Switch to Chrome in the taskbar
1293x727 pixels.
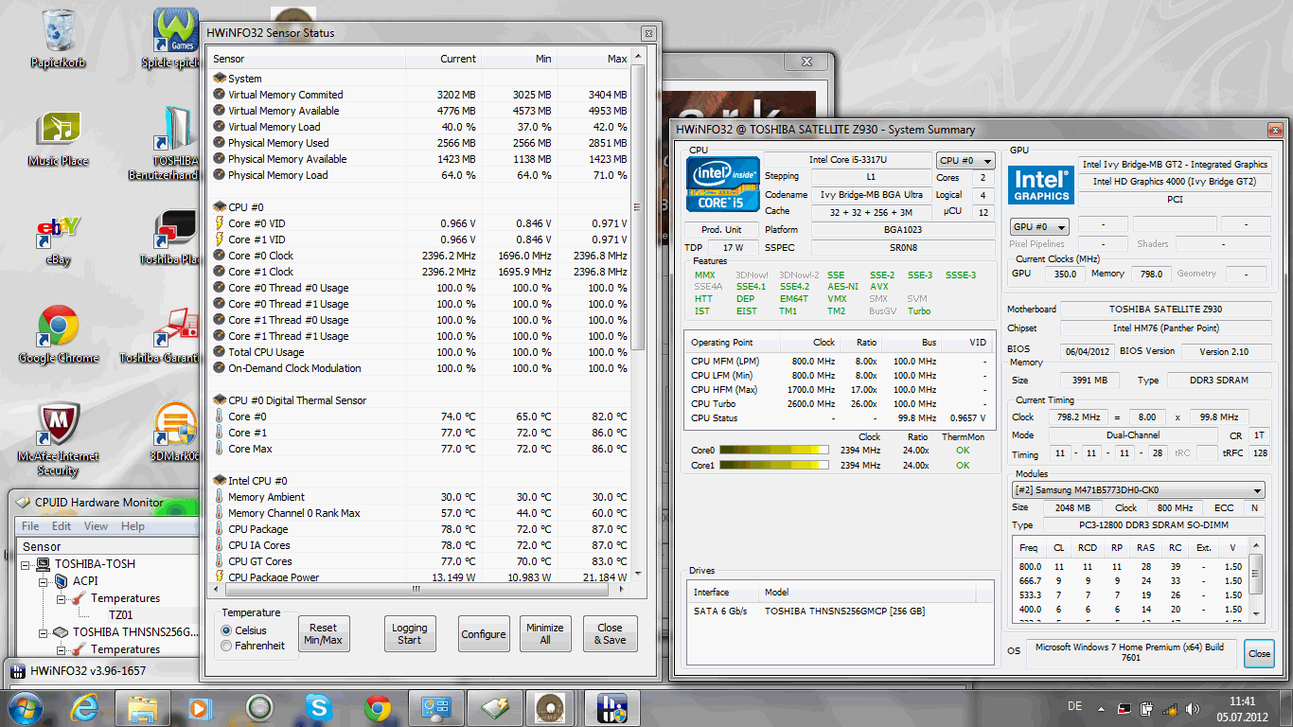click(x=378, y=708)
